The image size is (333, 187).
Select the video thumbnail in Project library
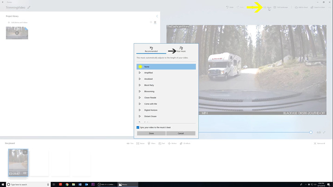pyautogui.click(x=17, y=33)
